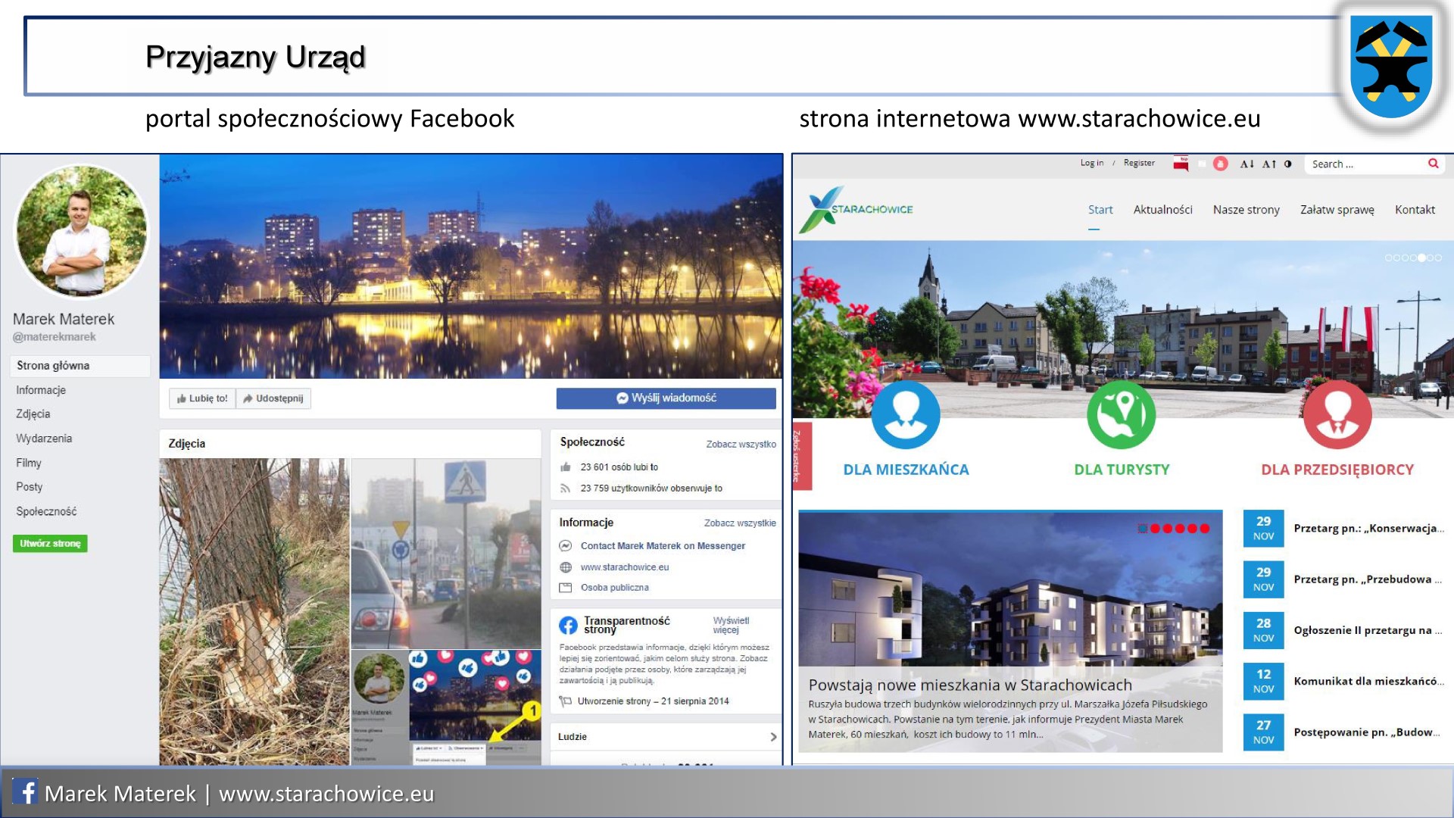Open Przetarg pn. Przebudowa news item
Image resolution: width=1454 pixels, height=818 pixels.
pyautogui.click(x=1368, y=579)
